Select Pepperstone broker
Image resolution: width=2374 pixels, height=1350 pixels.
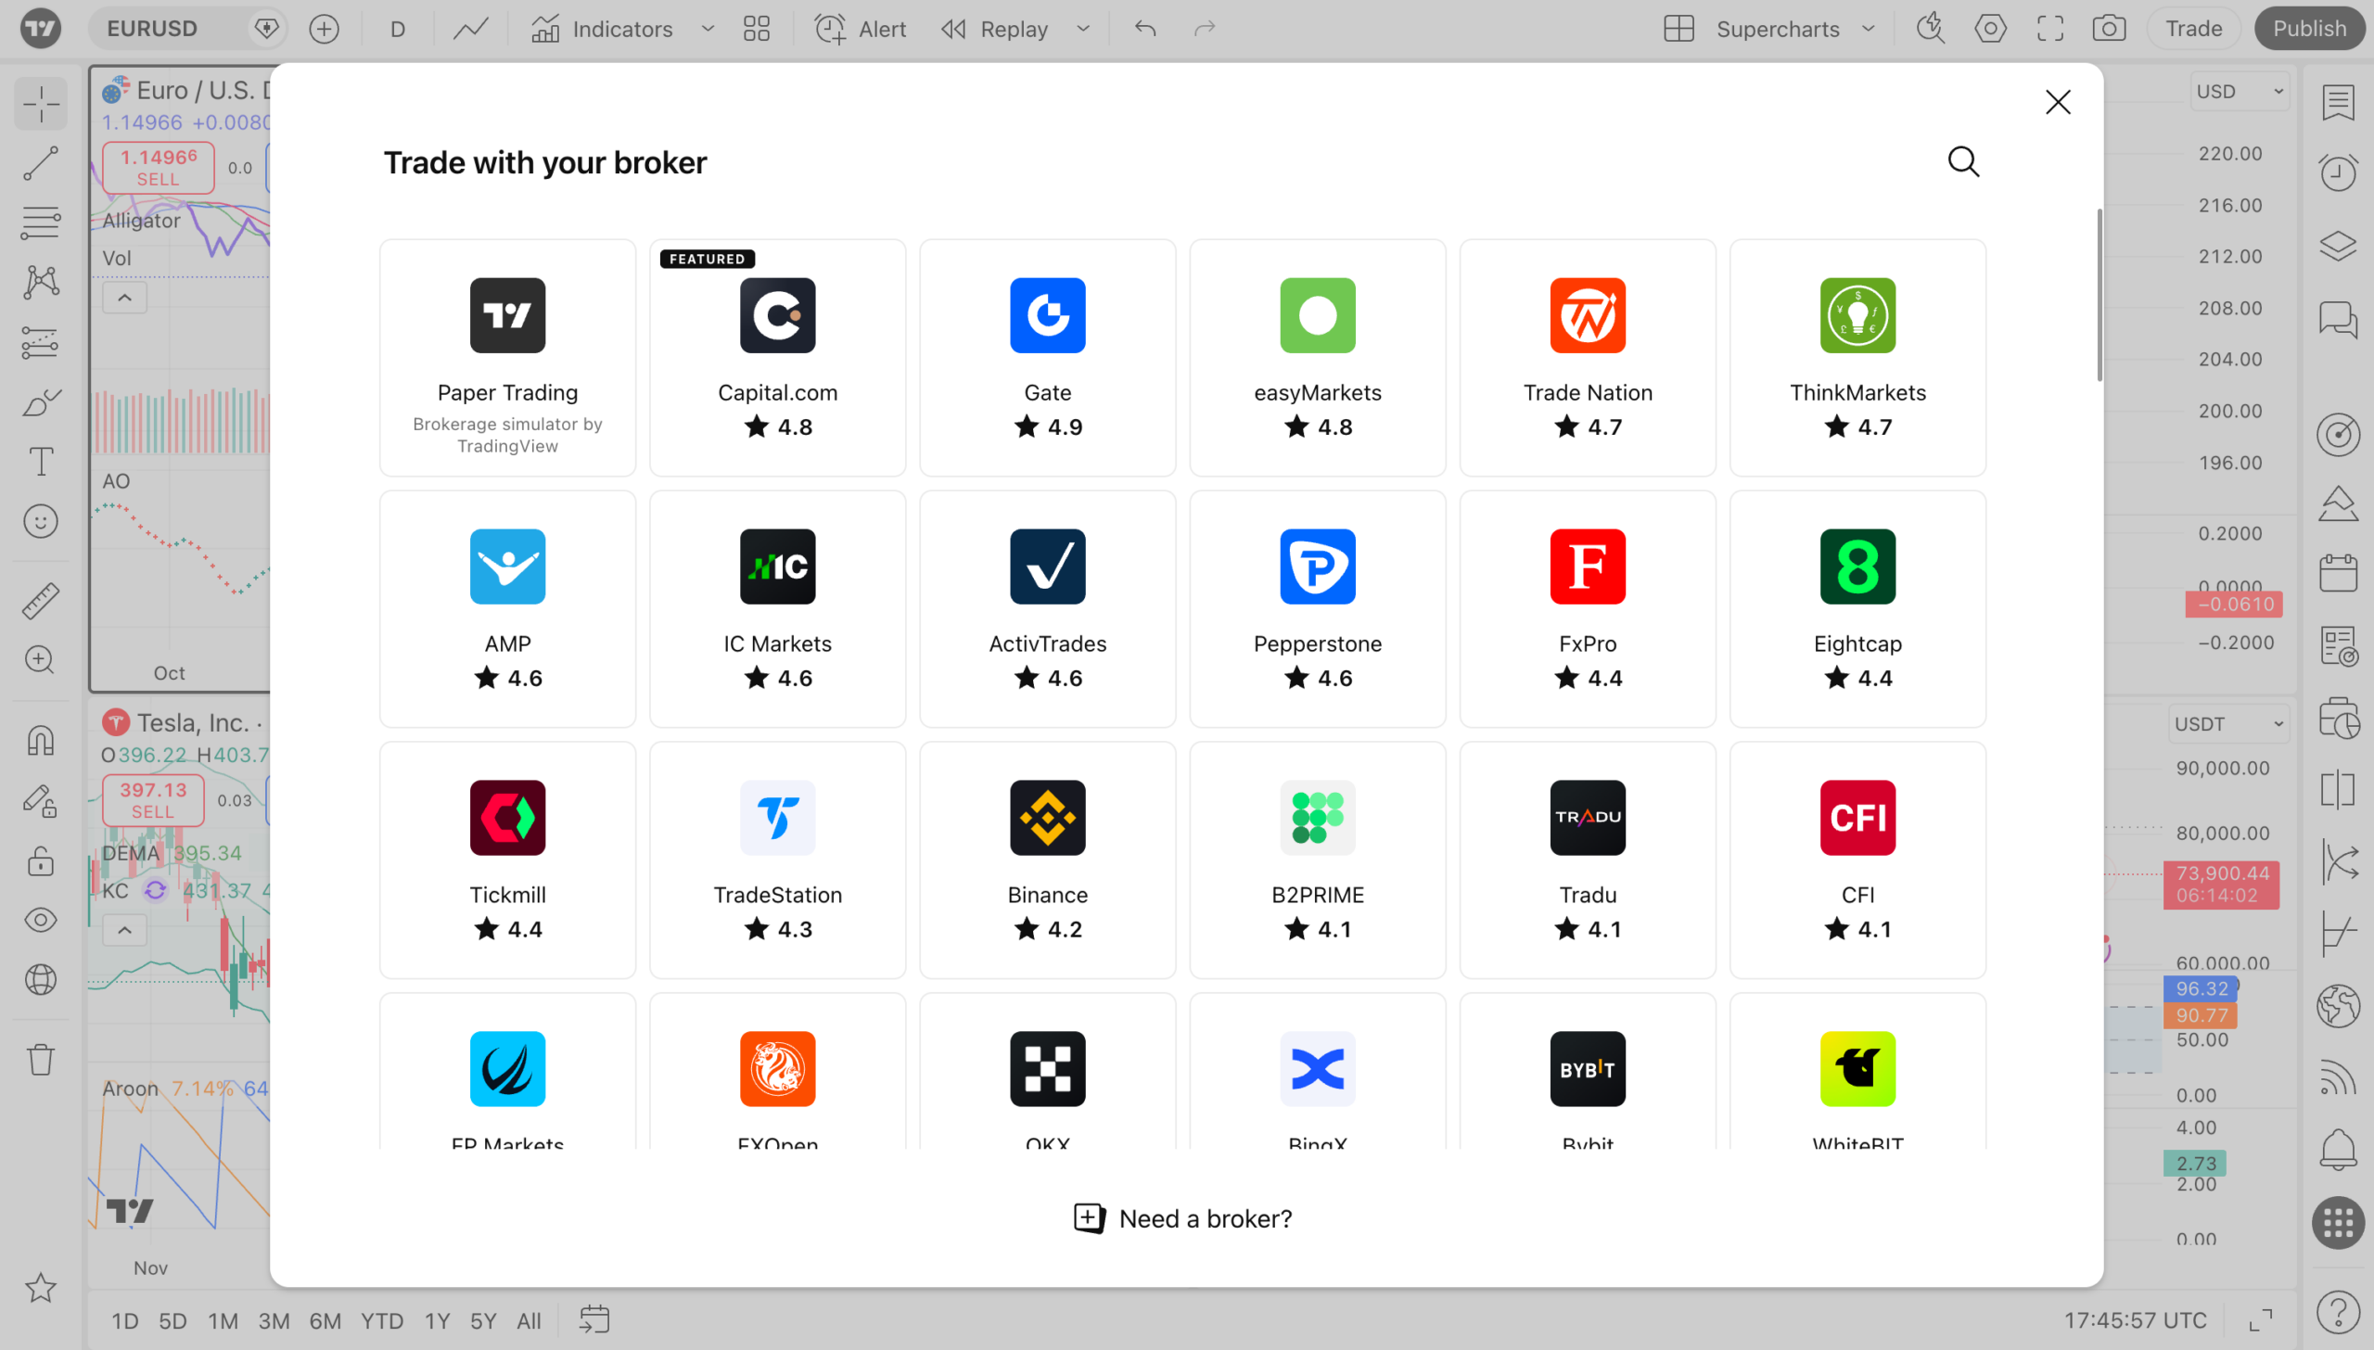coord(1317,608)
